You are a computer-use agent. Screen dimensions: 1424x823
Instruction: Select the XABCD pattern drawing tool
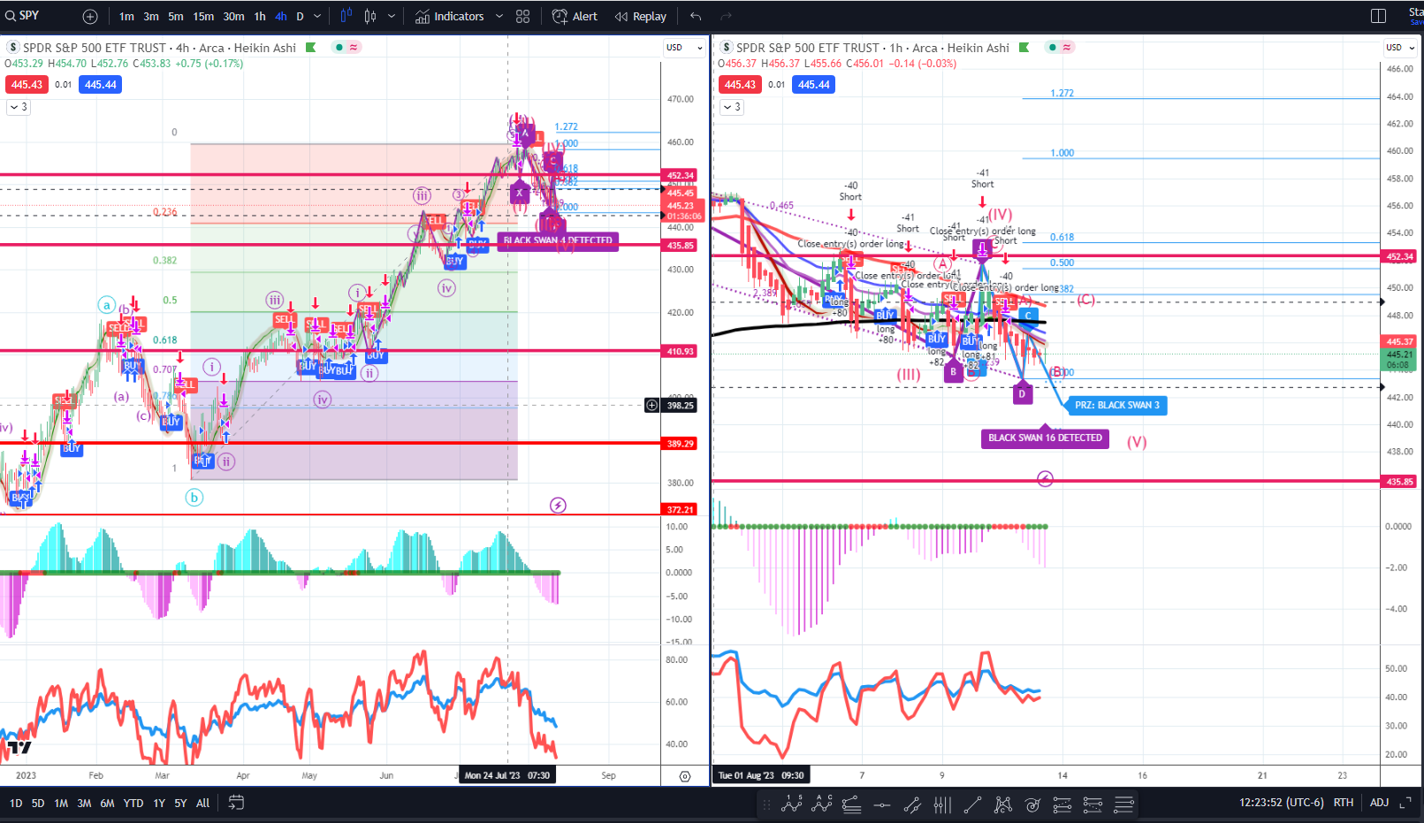pos(1002,804)
